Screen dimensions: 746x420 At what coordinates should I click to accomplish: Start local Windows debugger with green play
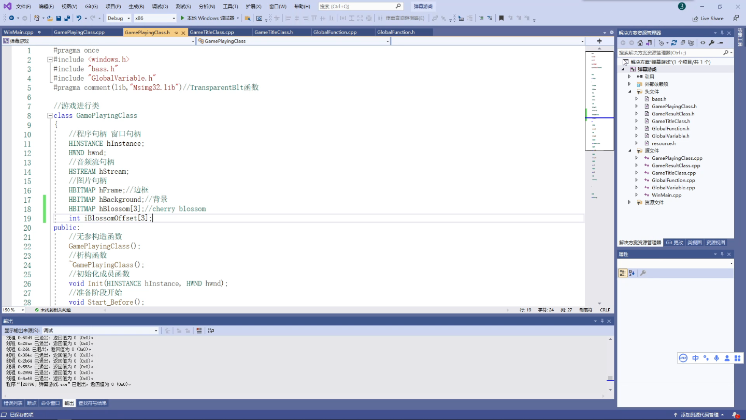pos(182,18)
